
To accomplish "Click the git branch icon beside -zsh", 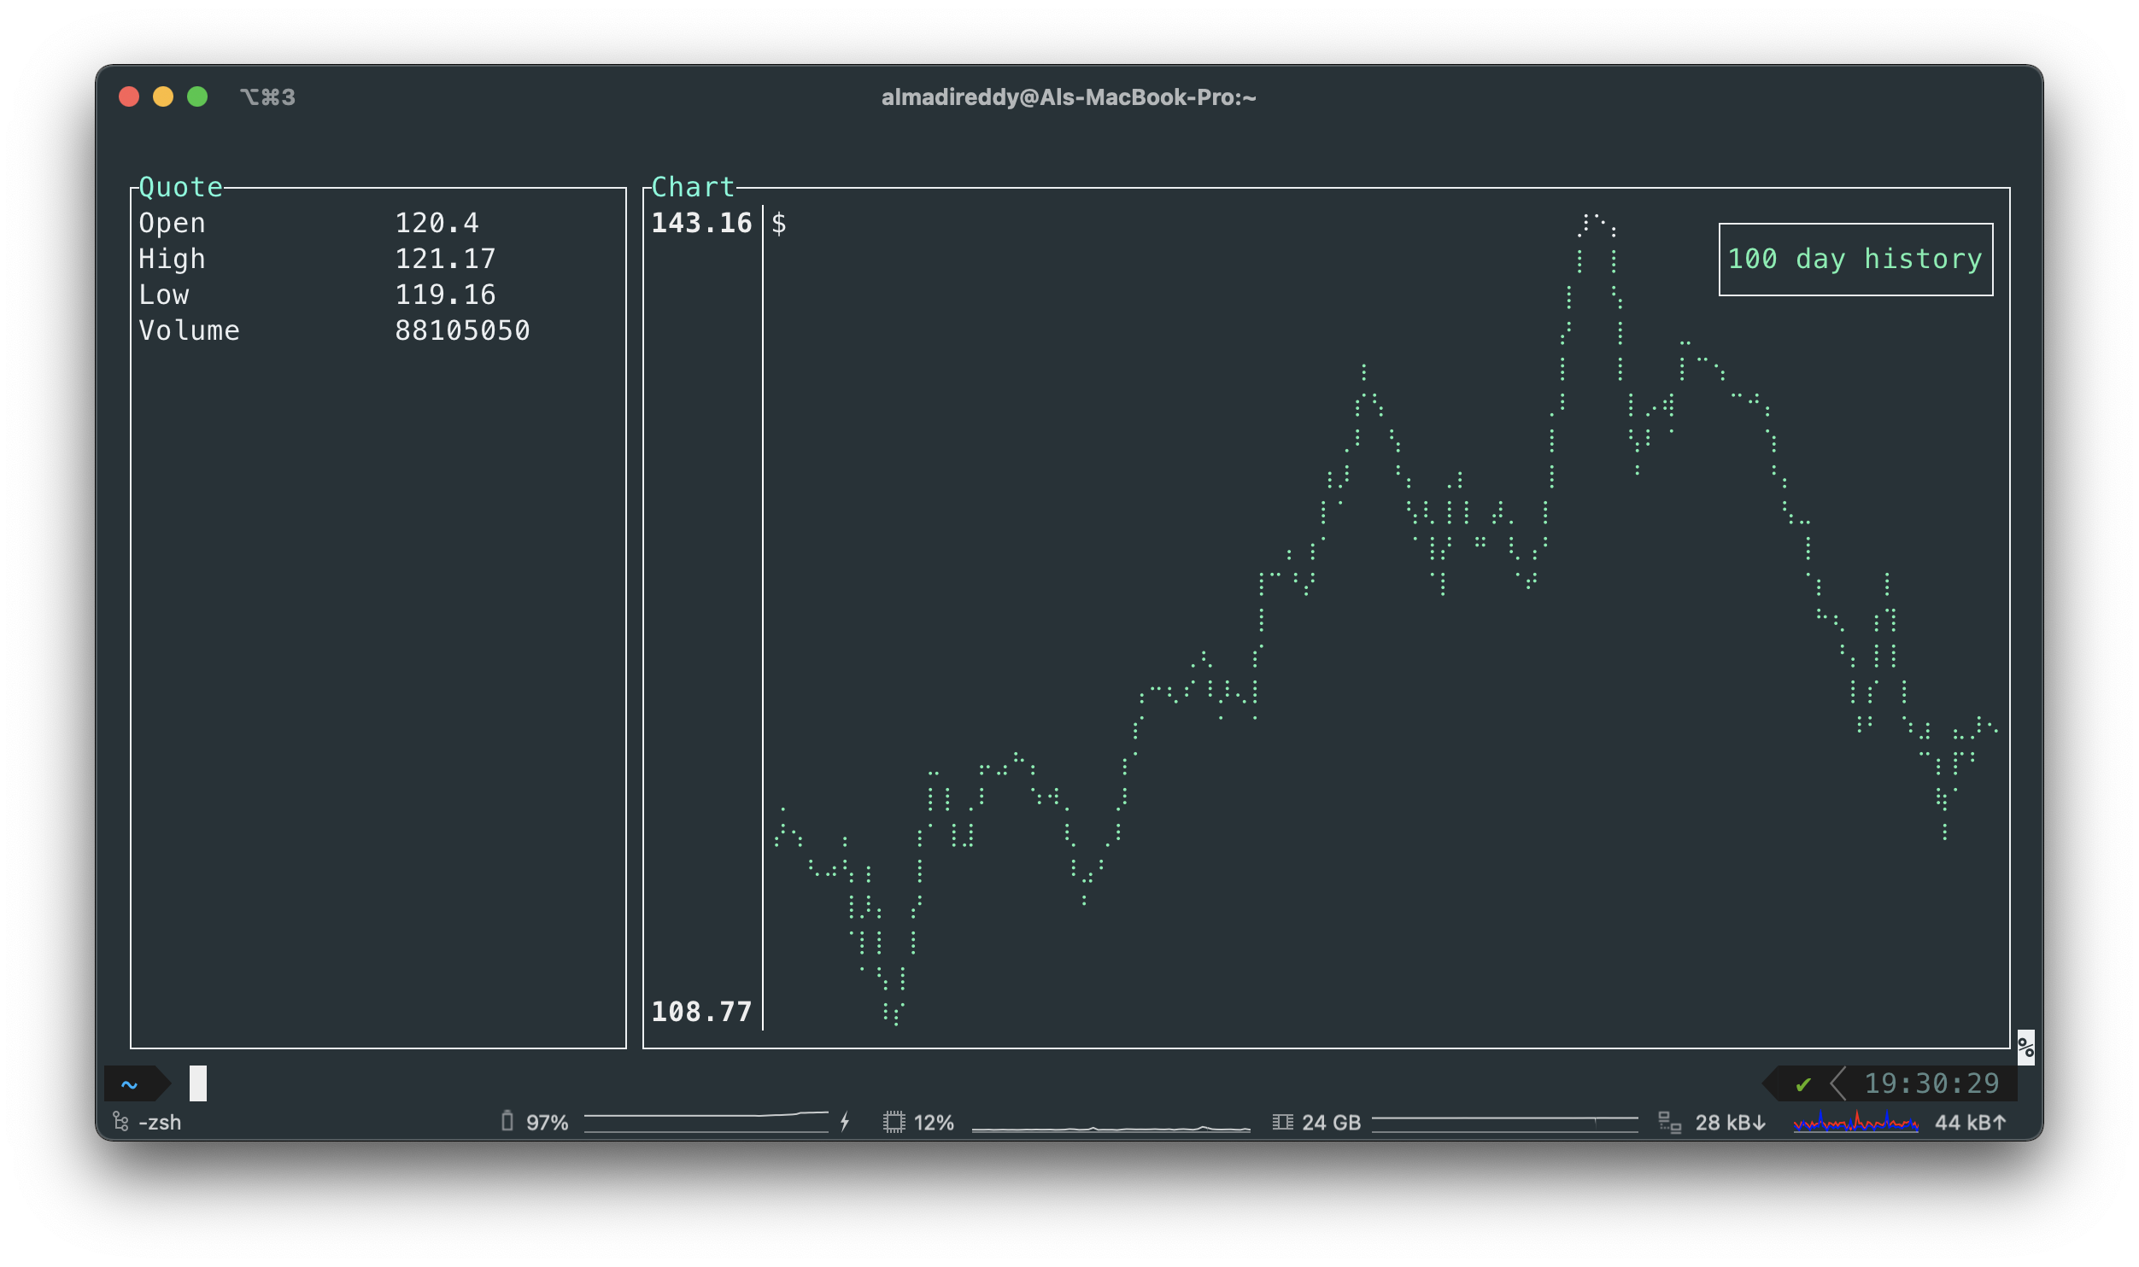I will [x=120, y=1121].
